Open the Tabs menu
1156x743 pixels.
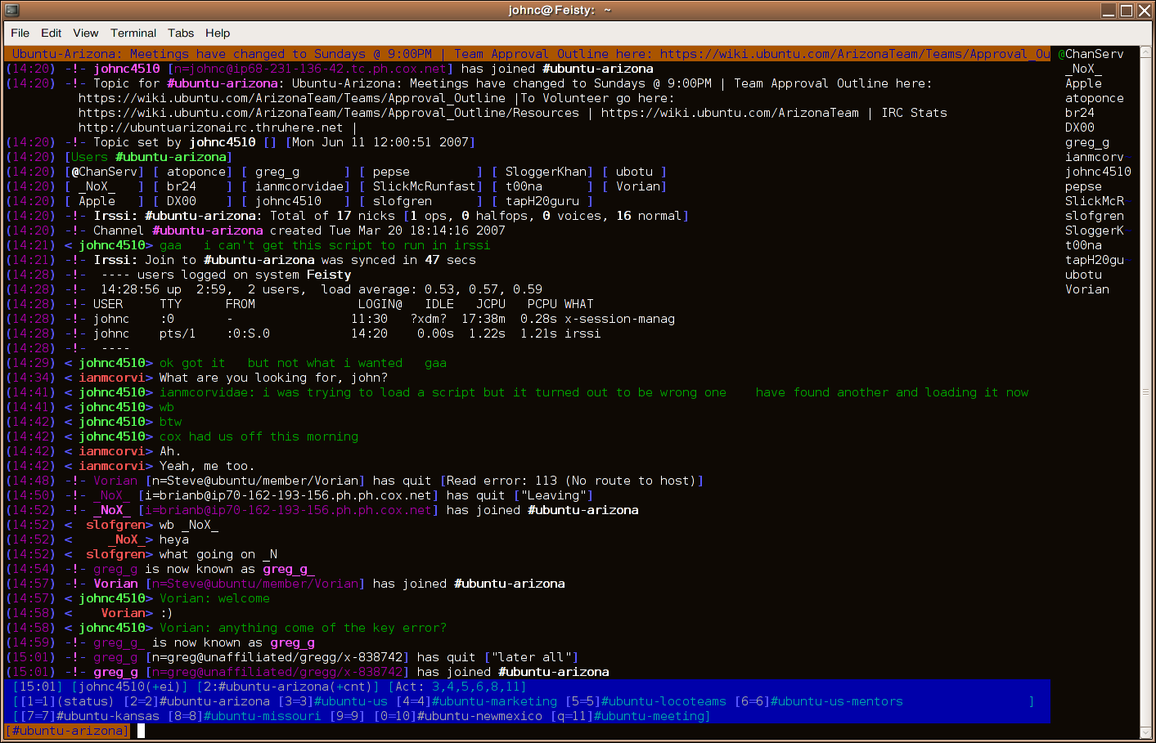point(181,33)
